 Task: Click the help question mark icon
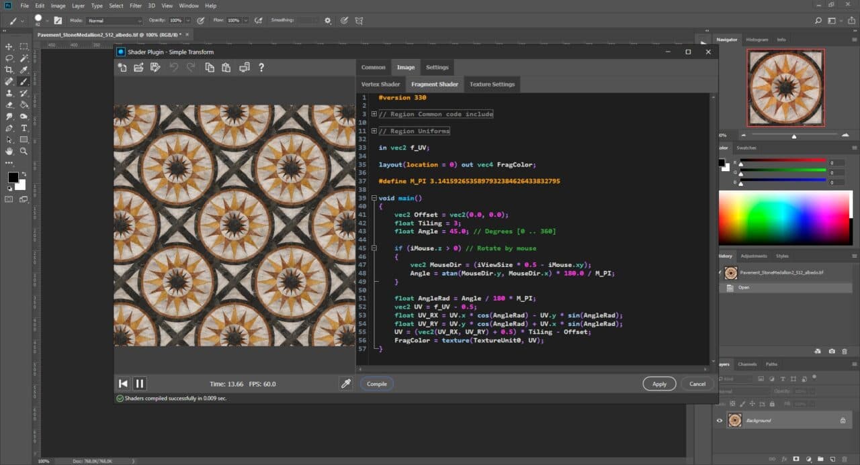coord(261,67)
